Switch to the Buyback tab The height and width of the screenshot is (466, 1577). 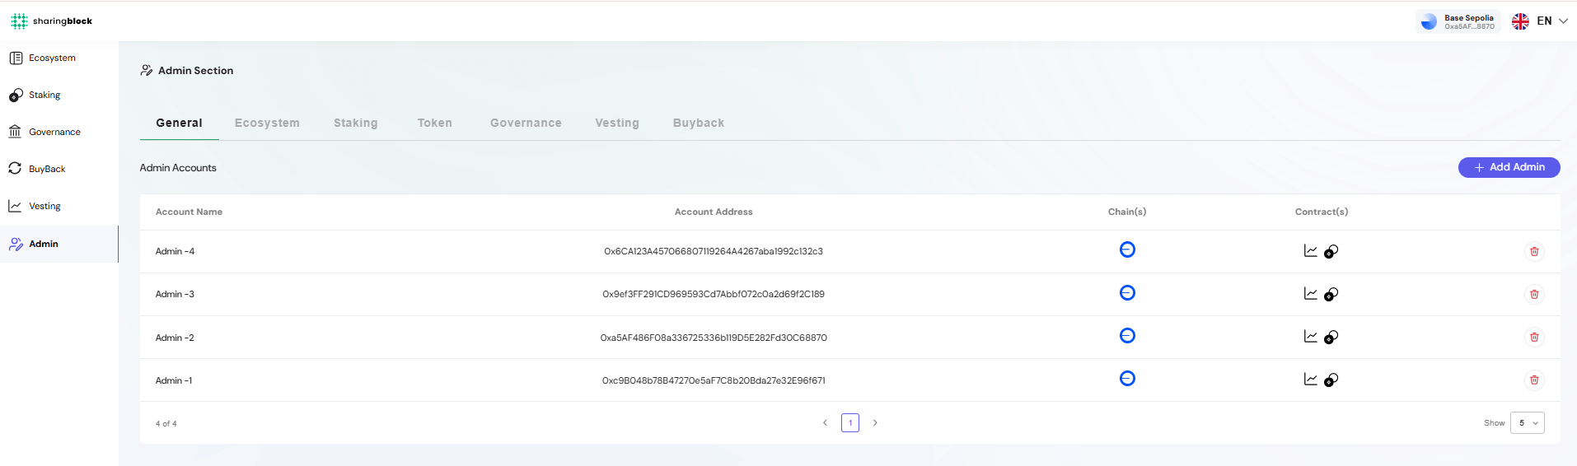coord(699,123)
